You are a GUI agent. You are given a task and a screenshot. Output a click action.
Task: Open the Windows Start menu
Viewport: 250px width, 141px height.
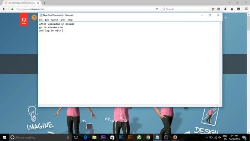point(4,137)
